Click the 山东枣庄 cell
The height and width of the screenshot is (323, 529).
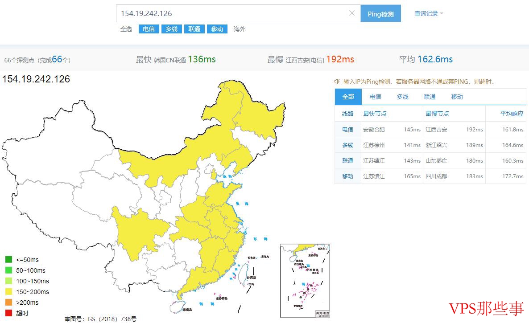436,161
